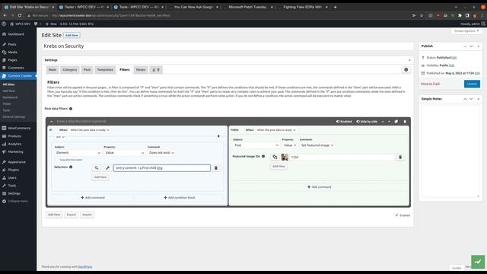Click the green checkmark button at bottom right
Screen dimensions: 487x274
click(478, 262)
